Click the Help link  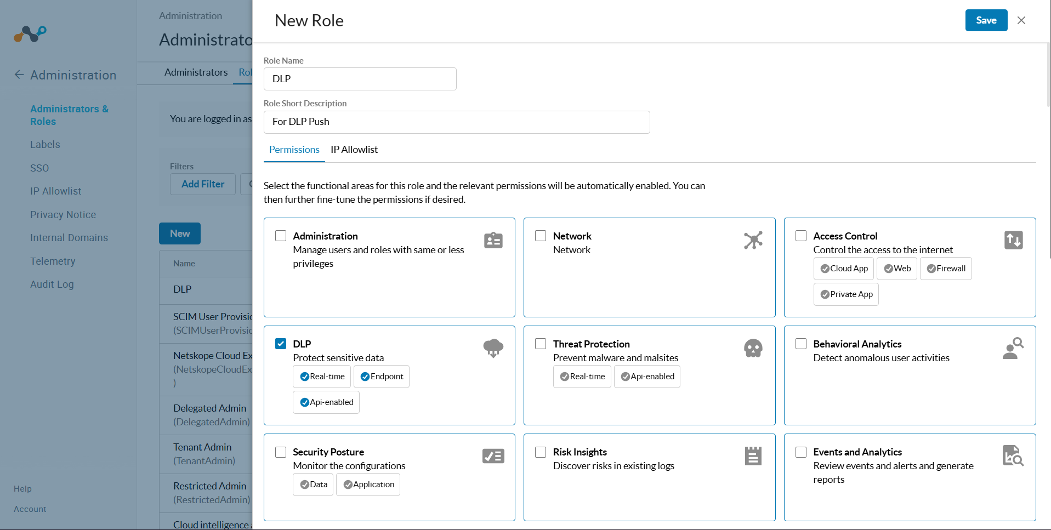[x=22, y=489]
